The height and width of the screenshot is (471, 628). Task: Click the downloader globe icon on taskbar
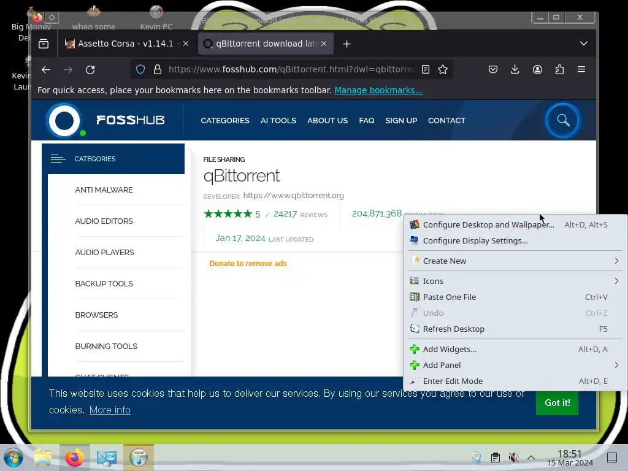pos(139,458)
